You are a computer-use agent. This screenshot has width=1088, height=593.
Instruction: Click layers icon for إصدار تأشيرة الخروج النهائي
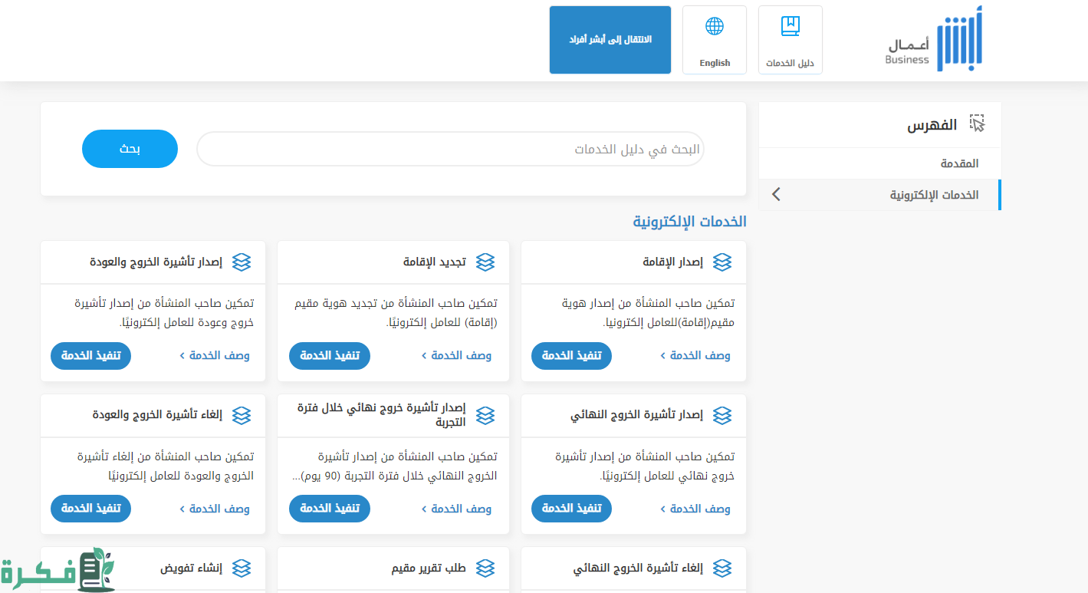pyautogui.click(x=722, y=416)
